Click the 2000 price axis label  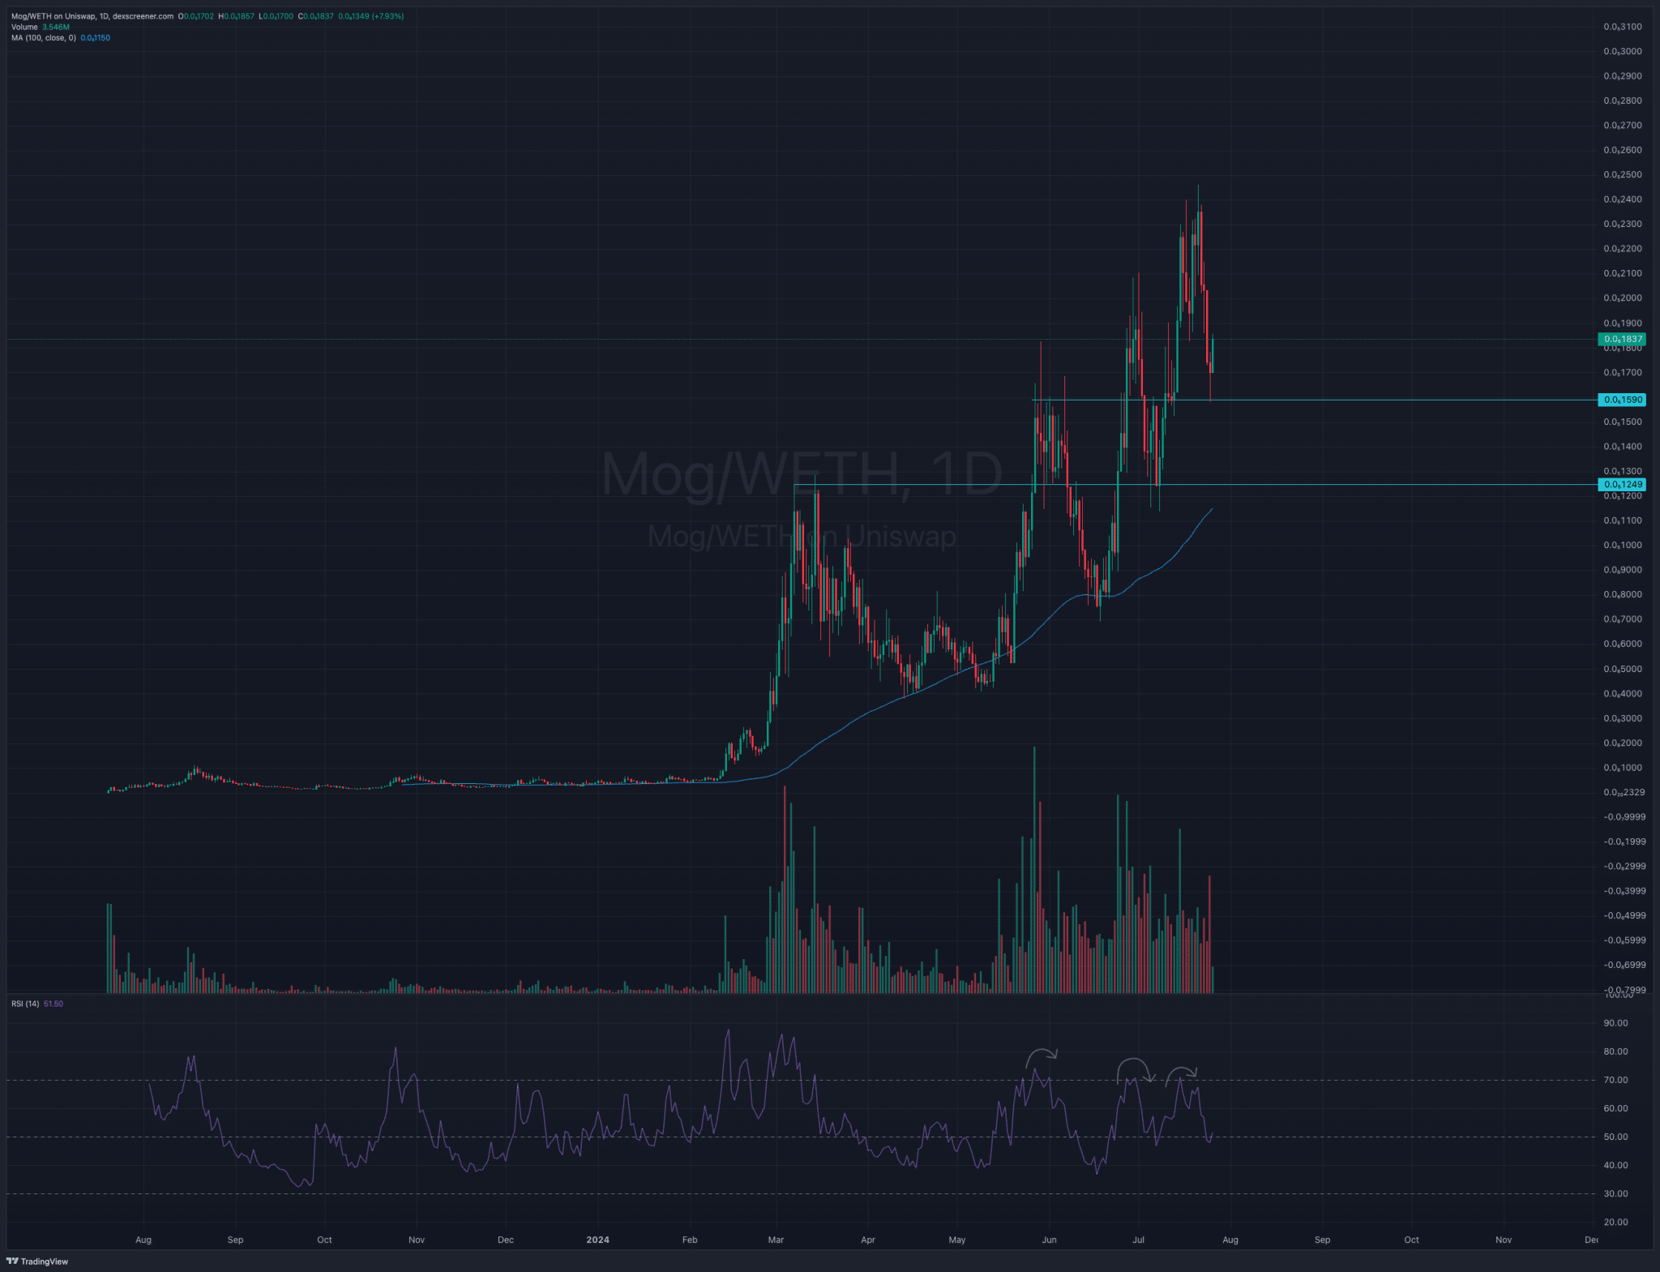[1623, 298]
